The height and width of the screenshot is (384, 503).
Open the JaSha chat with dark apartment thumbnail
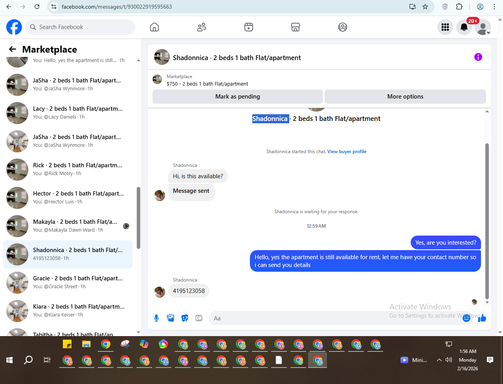click(68, 85)
